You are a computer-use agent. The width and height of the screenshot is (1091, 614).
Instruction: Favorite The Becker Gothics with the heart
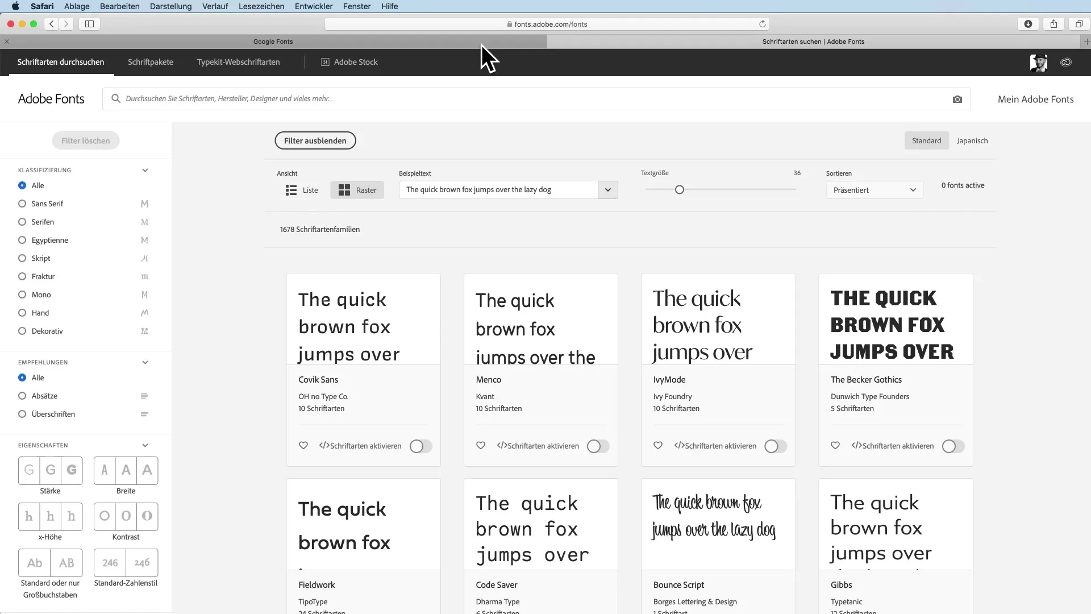(x=835, y=446)
